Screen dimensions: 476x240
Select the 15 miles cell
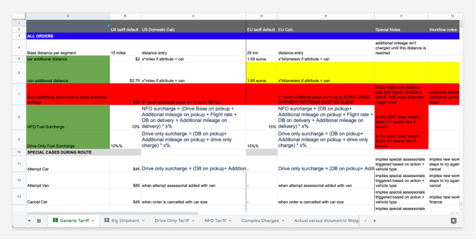[x=125, y=48]
